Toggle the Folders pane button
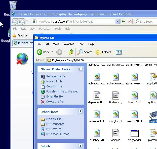157x149 pixels. tap(103, 52)
